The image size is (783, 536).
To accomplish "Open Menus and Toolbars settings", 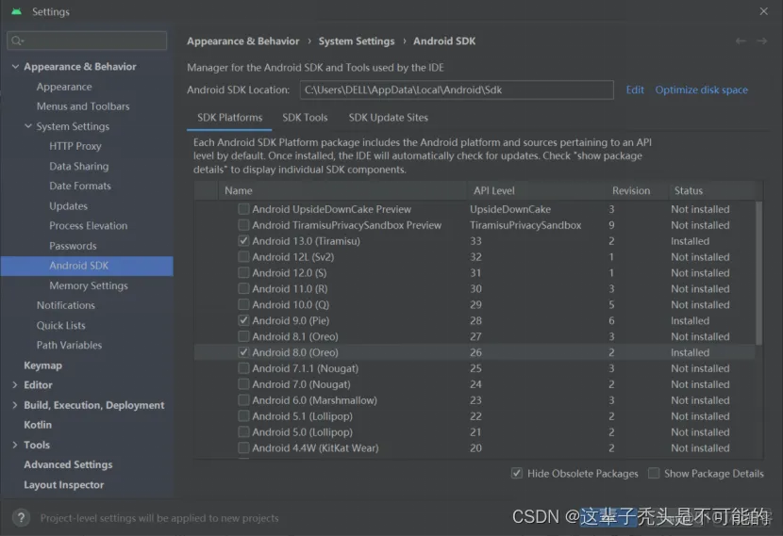I will click(83, 106).
